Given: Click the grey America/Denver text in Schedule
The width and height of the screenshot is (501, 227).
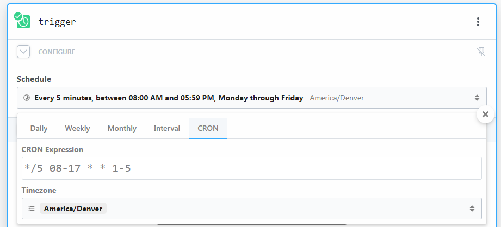Looking at the screenshot, I should click(337, 98).
